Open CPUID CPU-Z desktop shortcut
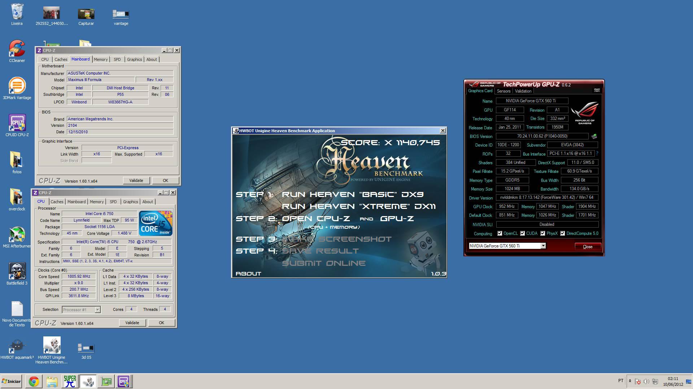This screenshot has height=389, width=693. click(17, 125)
